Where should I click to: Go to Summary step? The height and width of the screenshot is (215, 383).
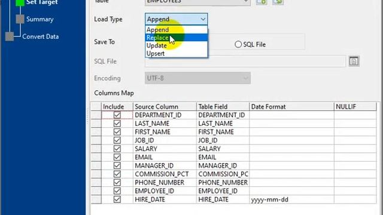coord(40,19)
